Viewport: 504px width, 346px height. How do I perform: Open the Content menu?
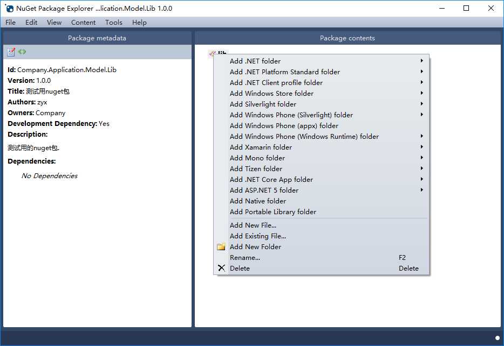click(83, 23)
